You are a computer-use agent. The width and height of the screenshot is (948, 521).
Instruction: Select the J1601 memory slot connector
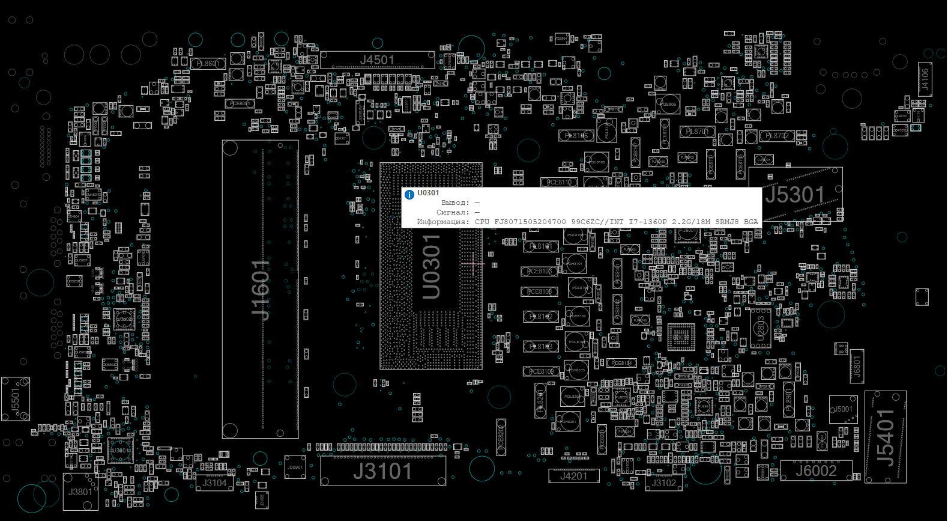tap(260, 289)
